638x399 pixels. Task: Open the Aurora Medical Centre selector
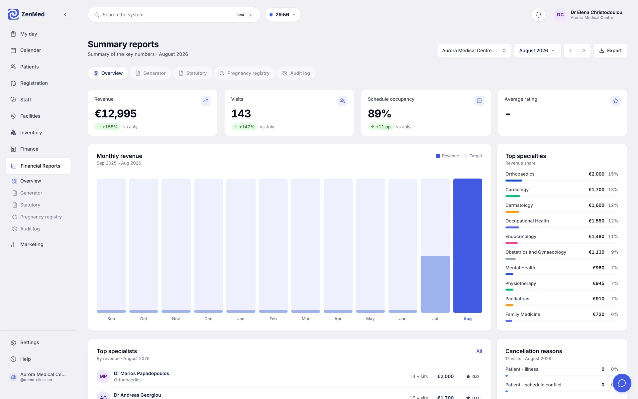[474, 51]
